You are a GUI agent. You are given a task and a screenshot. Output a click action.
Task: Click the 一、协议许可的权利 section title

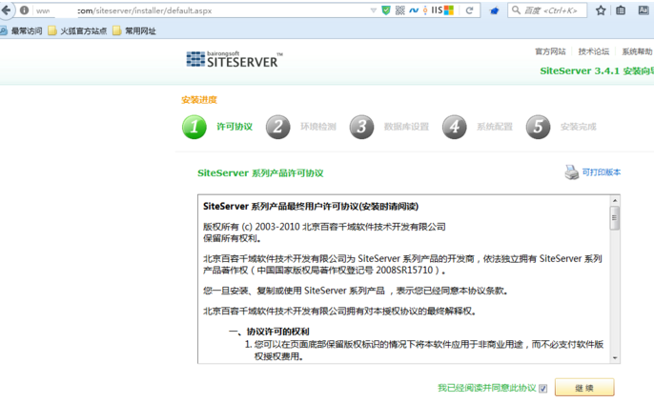tap(269, 332)
